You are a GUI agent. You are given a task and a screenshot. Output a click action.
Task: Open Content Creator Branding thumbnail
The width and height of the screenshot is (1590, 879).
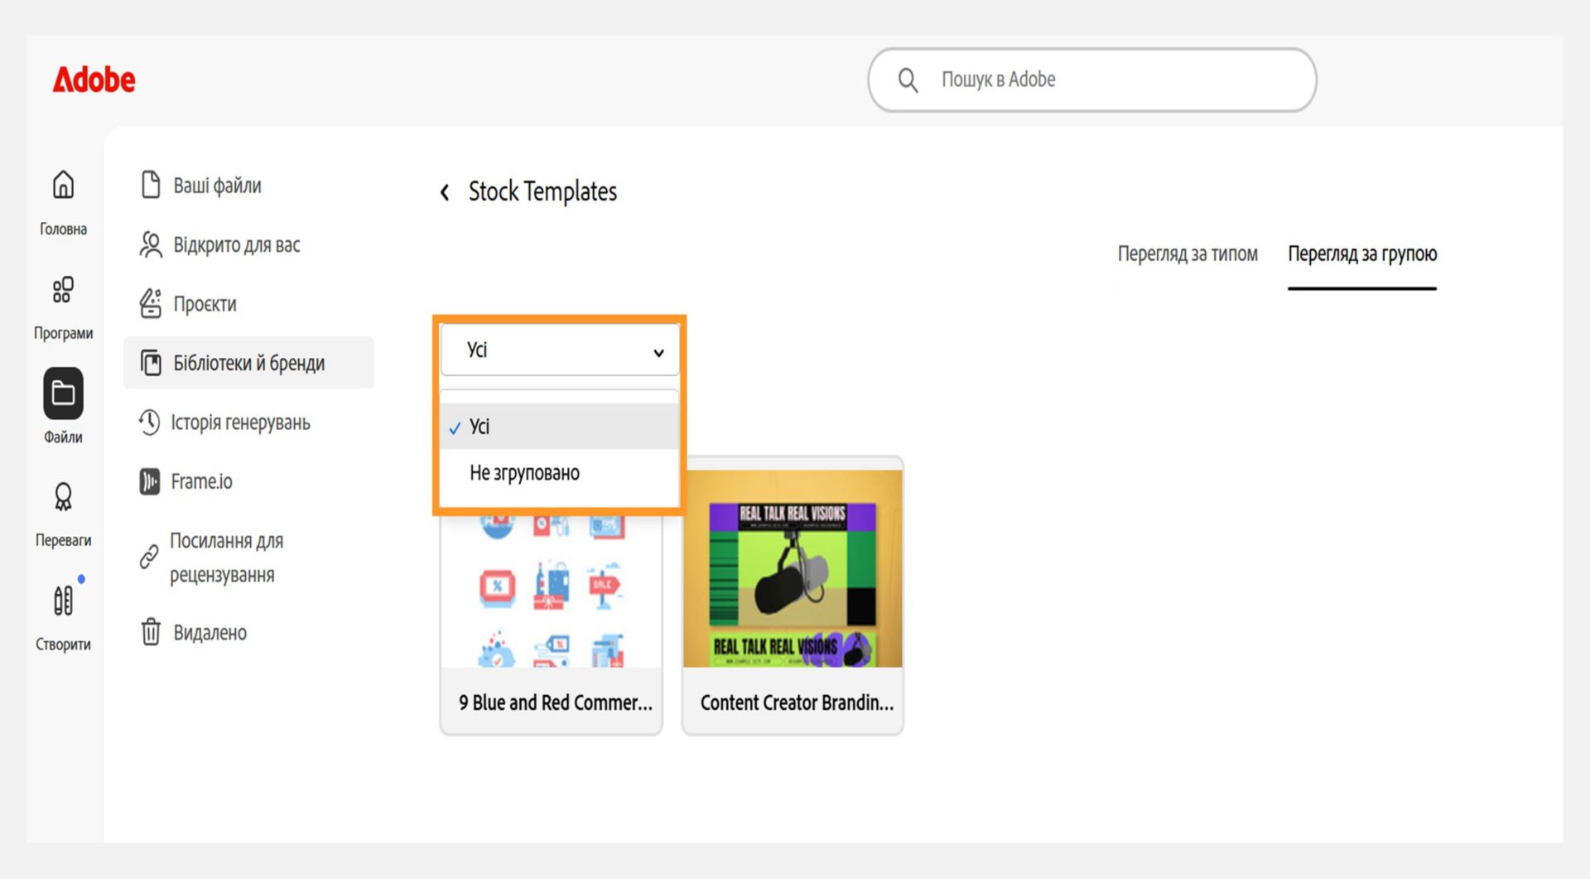[793, 568]
